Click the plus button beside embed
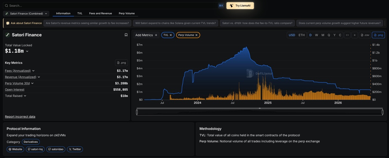 point(355,35)
